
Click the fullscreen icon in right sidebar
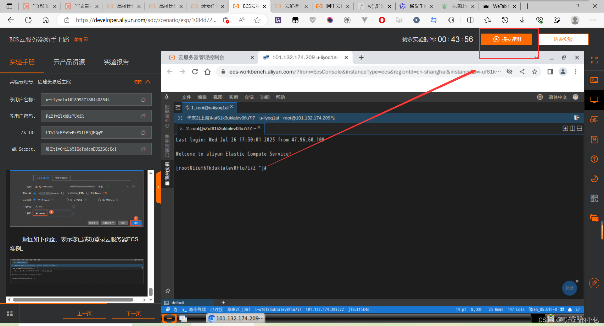pos(594,60)
